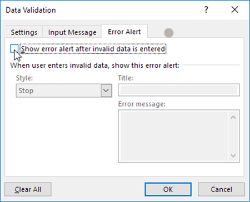
Task: Open the Input Message tab
Action: [x=72, y=32]
